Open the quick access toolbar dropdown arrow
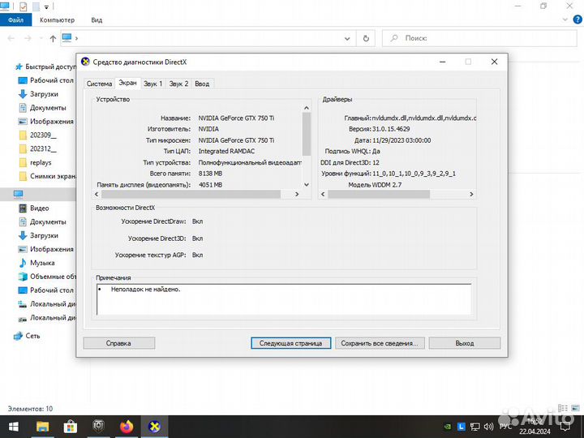 click(49, 6)
